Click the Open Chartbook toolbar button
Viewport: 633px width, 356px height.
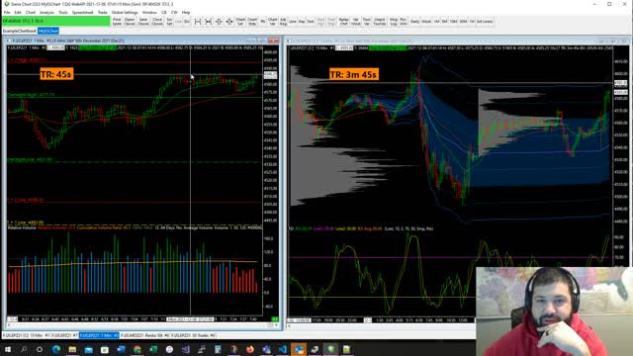(x=130, y=22)
